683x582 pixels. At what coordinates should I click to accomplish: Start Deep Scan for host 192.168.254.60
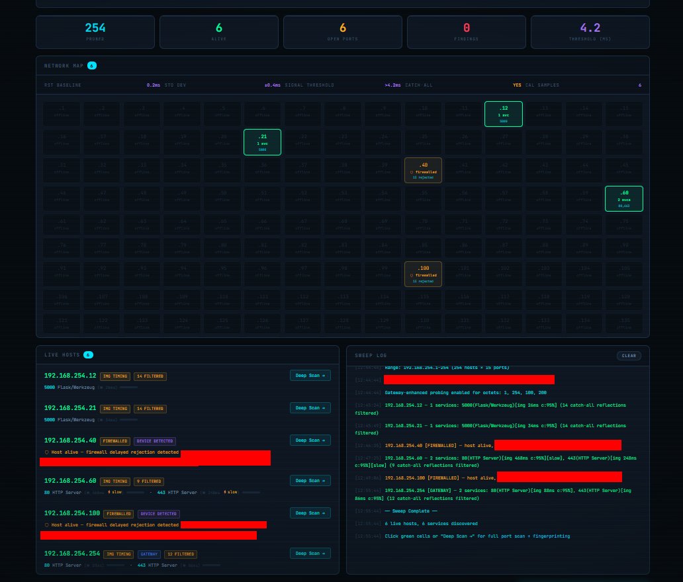(310, 481)
